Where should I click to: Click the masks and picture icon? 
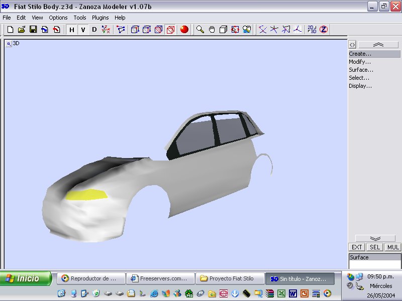pos(247,30)
